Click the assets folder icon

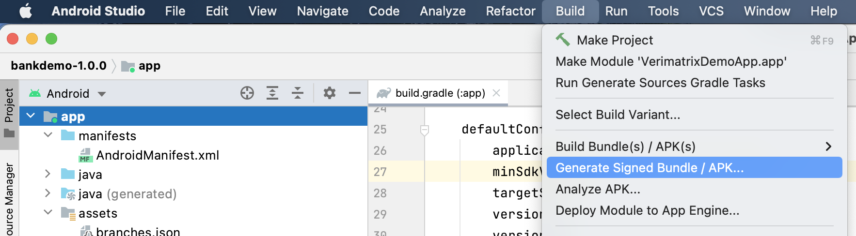[68, 213]
